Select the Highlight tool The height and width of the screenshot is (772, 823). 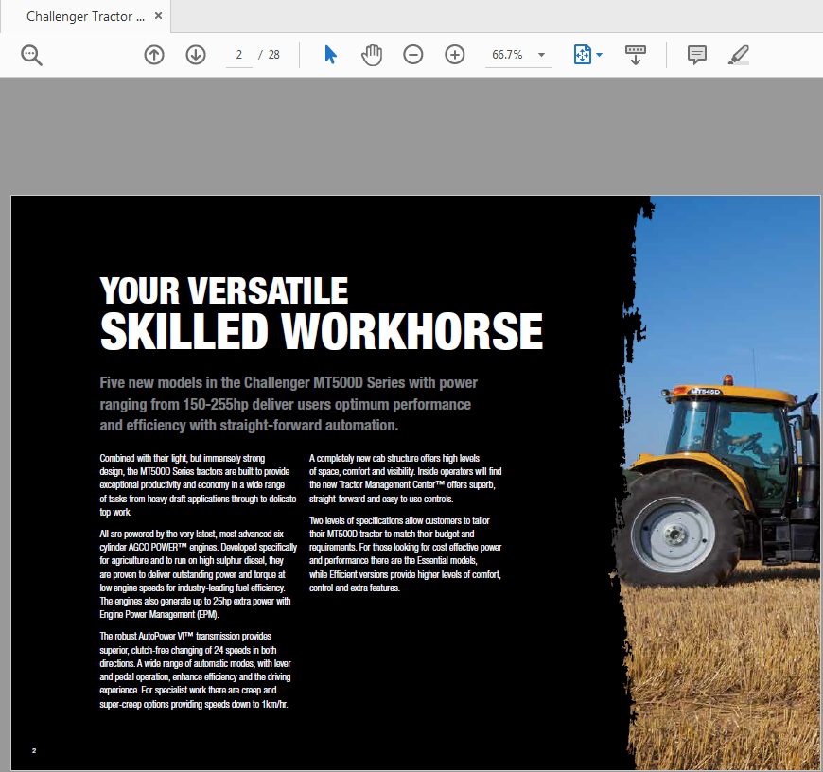739,55
